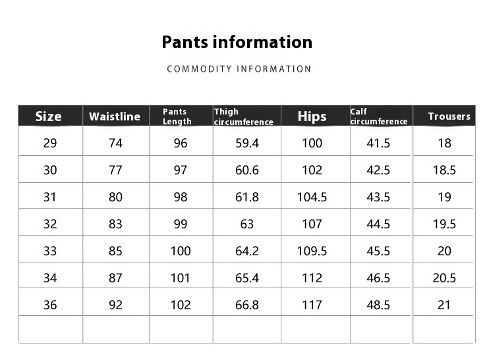Click the Trousers column header
The width and height of the screenshot is (485, 354).
click(449, 116)
